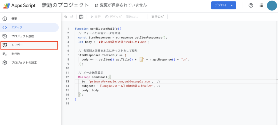Open the 概要 overview icon in sidebar
Viewport: 278px width, 125px height.
click(x=5, y=19)
